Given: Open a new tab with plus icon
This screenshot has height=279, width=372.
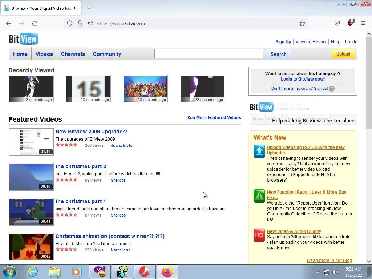Looking at the screenshot, I should [89, 8].
